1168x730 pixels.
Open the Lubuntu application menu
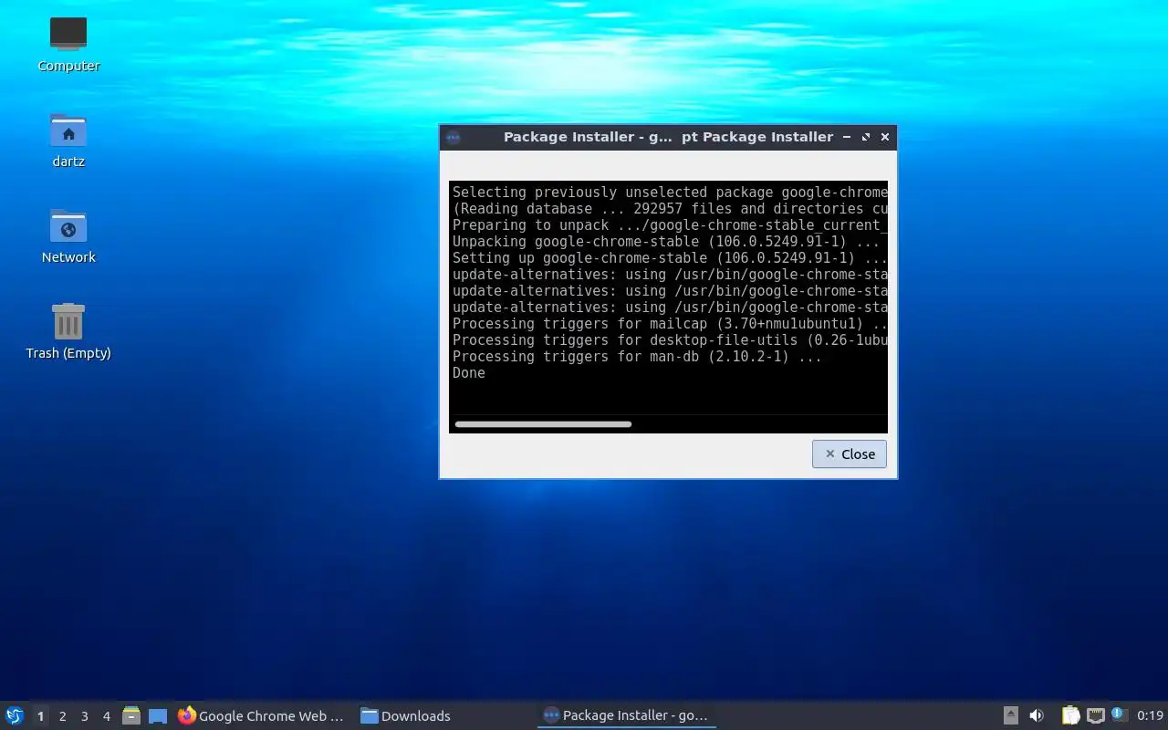point(15,715)
